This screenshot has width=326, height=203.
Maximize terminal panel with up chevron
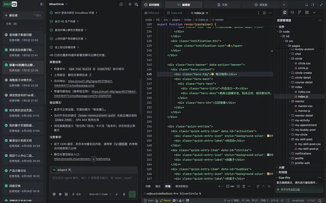(x=264, y=186)
